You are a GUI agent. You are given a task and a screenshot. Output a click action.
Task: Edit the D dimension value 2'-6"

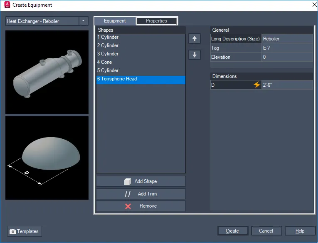coord(287,85)
